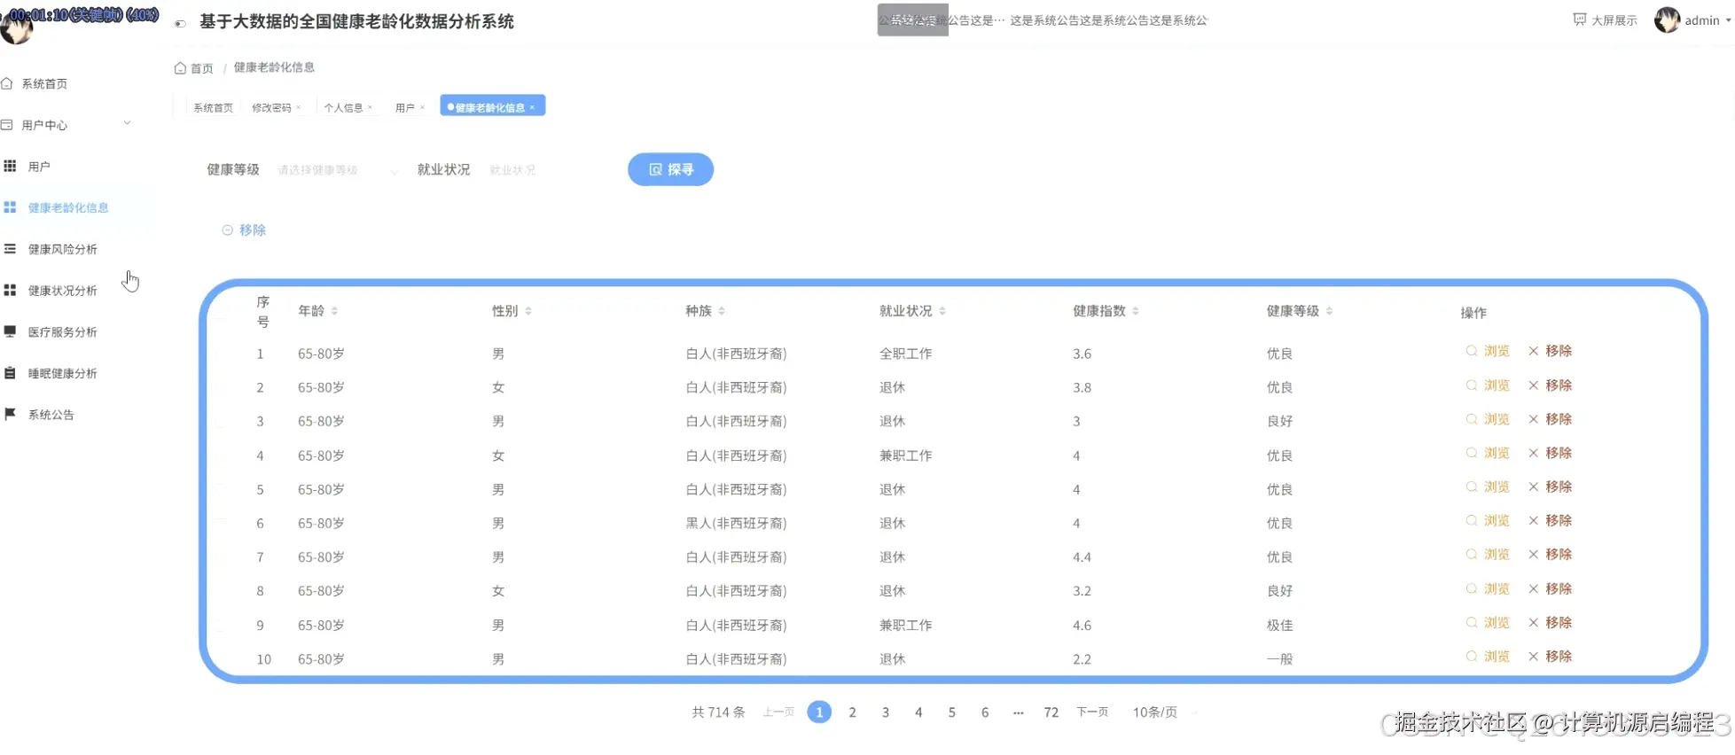Close the 用户 tab with its x
Viewport: 1735px width, 755px height.
click(x=422, y=107)
